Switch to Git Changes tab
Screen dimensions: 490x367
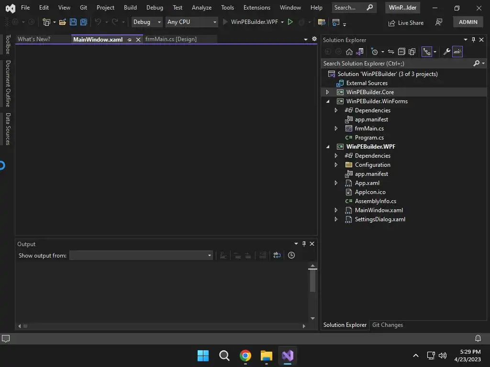point(388,325)
